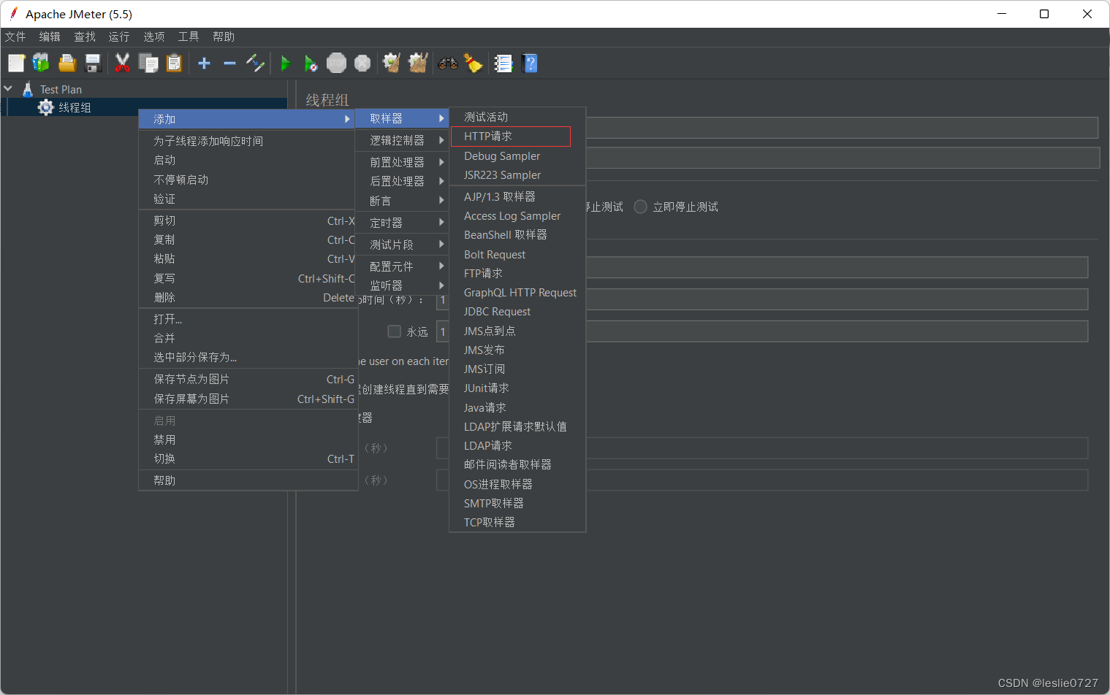Open the Function helper list icon
The width and height of the screenshot is (1110, 695).
[x=503, y=64]
